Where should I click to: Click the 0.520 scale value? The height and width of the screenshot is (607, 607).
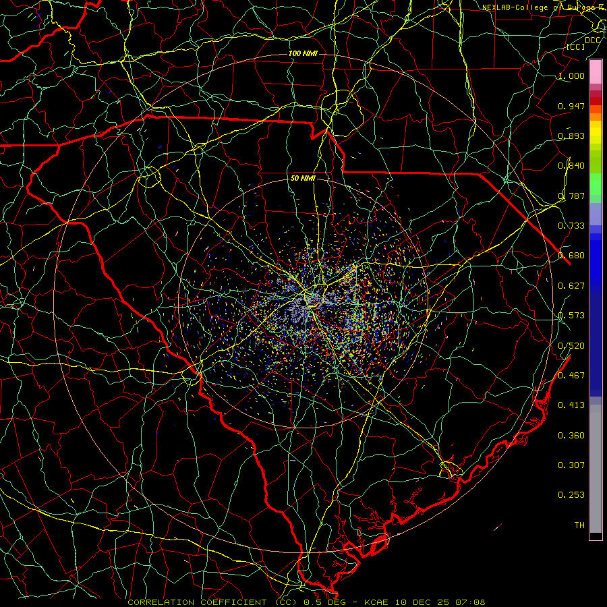(571, 346)
